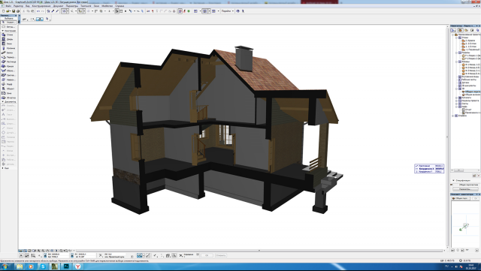Open View Map in Navigator

point(466,30)
